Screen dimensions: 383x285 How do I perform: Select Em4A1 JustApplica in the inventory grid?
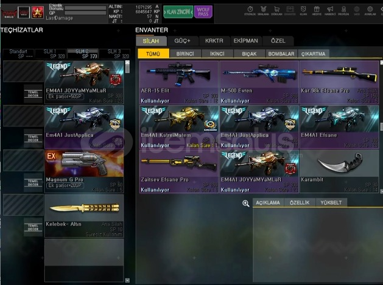click(259, 127)
